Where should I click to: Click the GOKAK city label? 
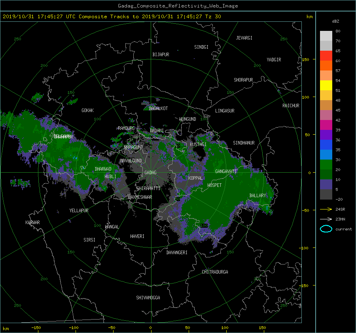(x=87, y=110)
